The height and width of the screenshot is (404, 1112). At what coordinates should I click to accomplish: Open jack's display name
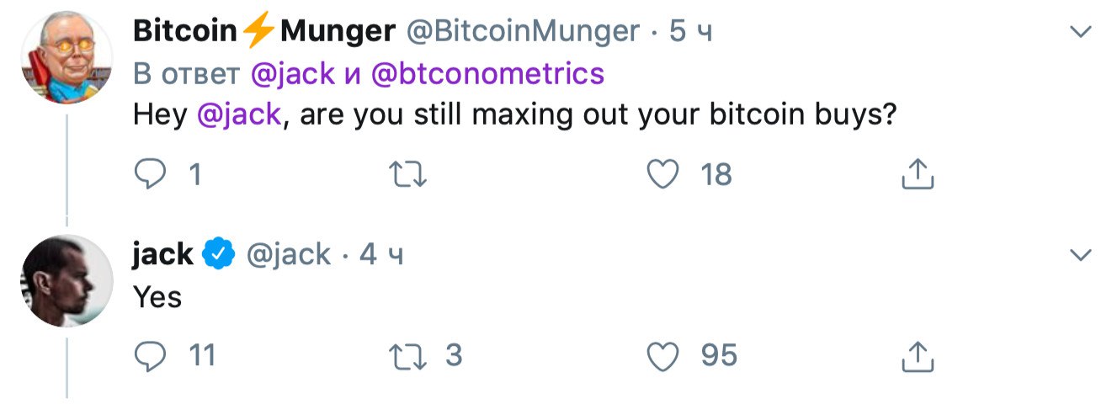coord(162,254)
